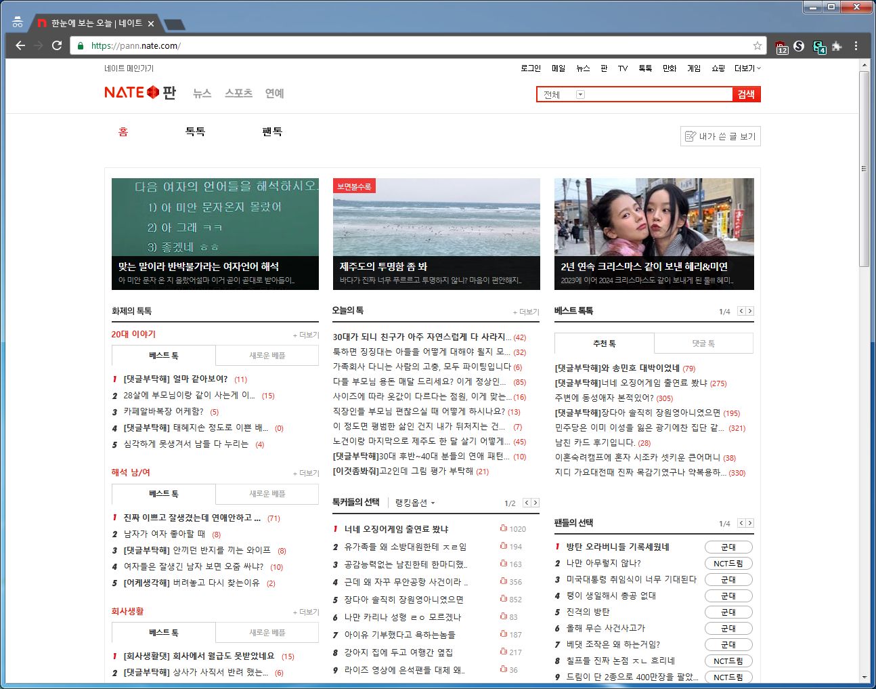Expand the 더보기 top menu
This screenshot has height=689, width=876.
(x=747, y=68)
